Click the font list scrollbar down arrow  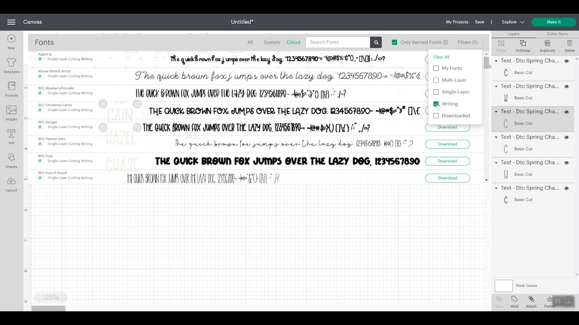pos(486,180)
